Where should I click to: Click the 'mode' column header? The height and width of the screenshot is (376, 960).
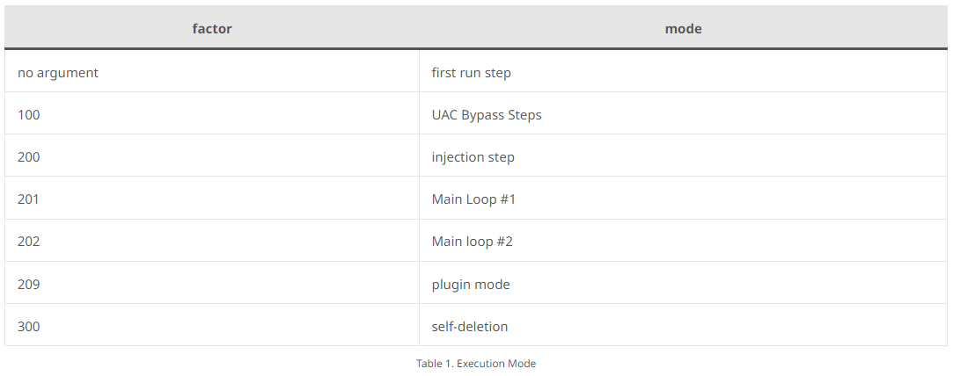coord(683,28)
